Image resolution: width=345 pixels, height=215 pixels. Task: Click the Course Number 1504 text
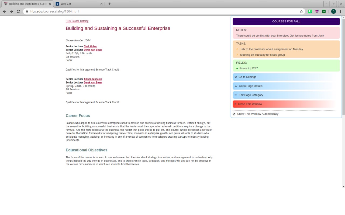coord(78,40)
